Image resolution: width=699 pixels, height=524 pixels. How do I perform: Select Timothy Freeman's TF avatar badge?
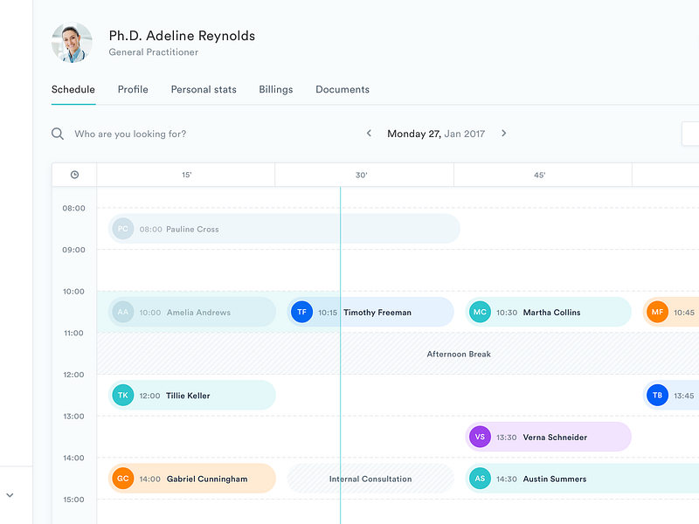pyautogui.click(x=301, y=312)
